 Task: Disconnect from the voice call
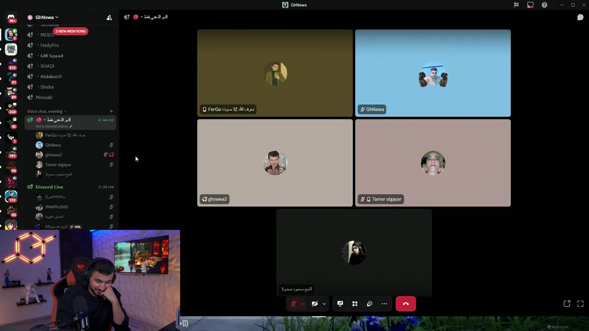405,304
